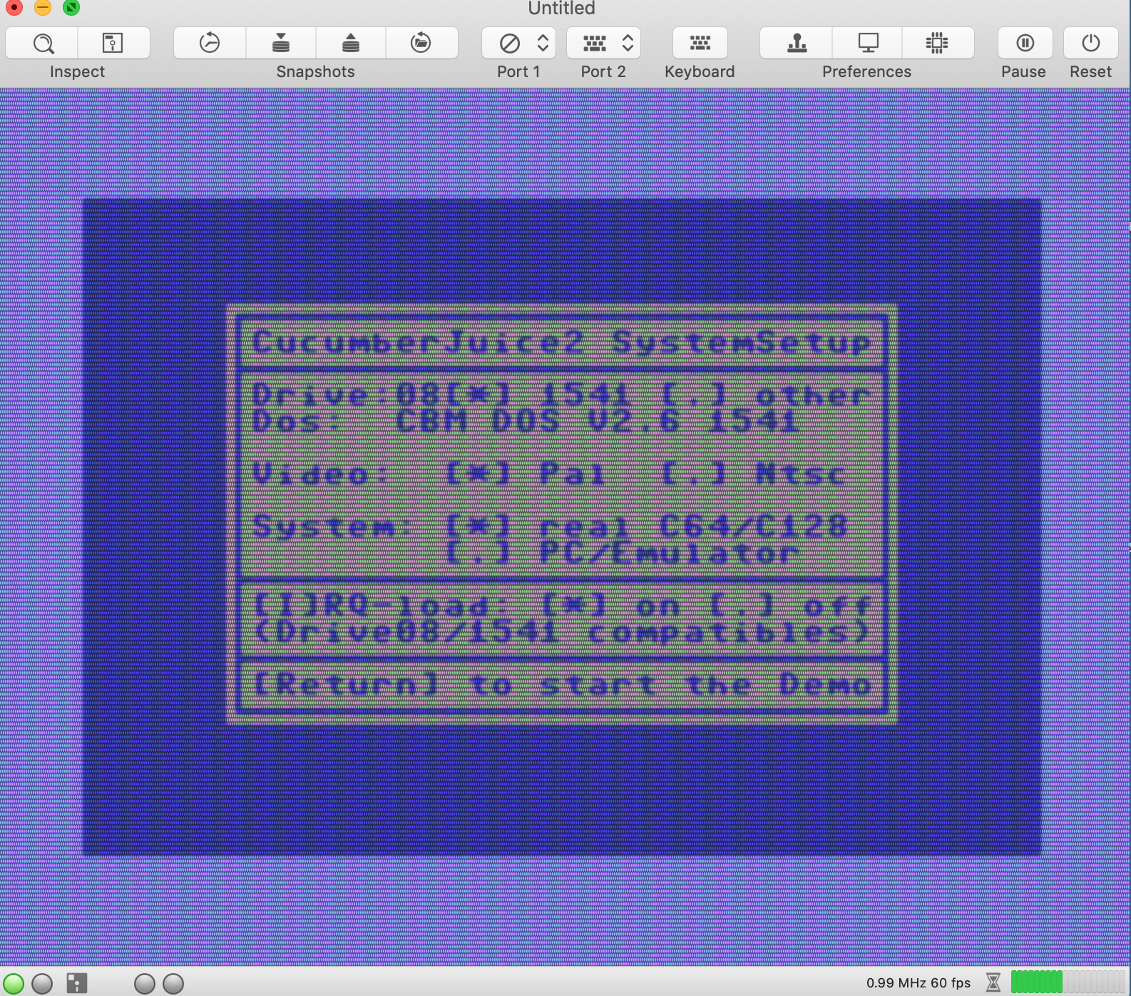Click the "Preferences" toolbar label
The image size is (1131, 996).
coord(866,72)
